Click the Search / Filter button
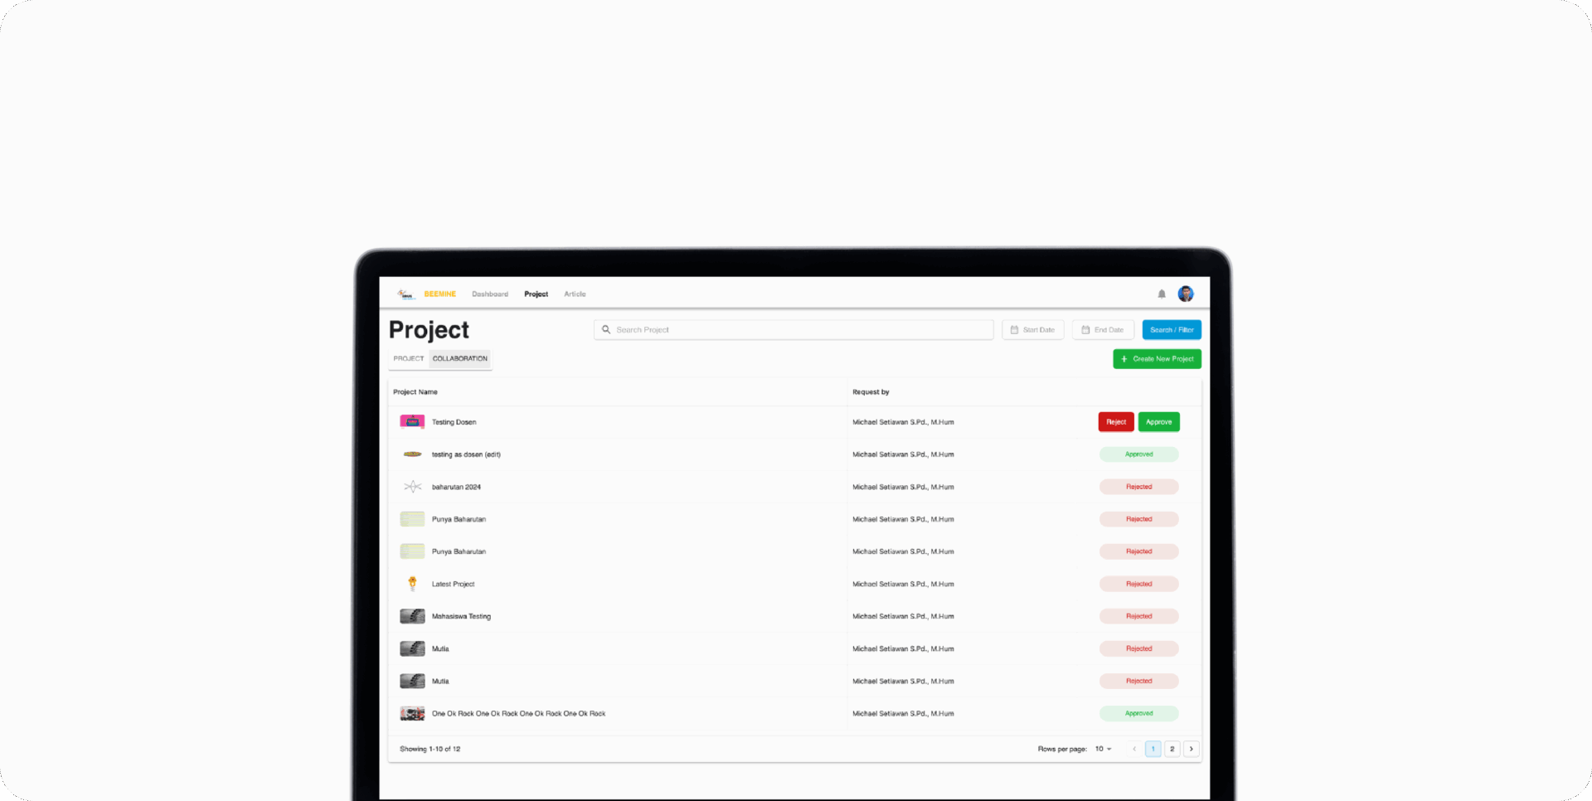 [x=1172, y=330]
